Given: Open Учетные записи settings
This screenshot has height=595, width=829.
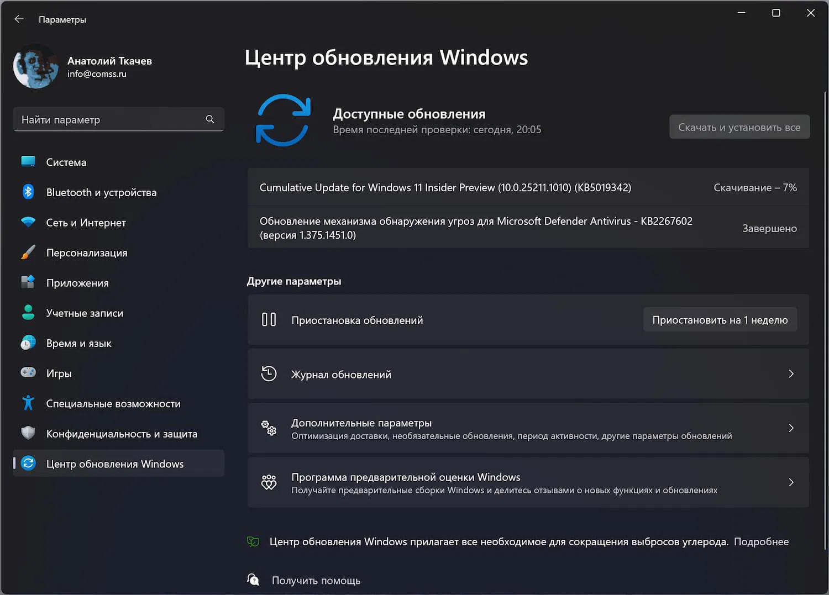Looking at the screenshot, I should [119, 313].
